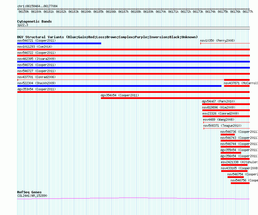The height and width of the screenshot is (215, 258).
Task: Click the Cytogenetic Bands track title
Action: tap(34, 21)
